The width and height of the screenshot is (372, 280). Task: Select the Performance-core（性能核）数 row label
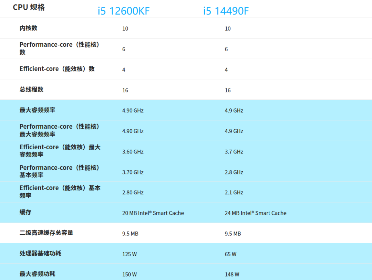(x=59, y=48)
